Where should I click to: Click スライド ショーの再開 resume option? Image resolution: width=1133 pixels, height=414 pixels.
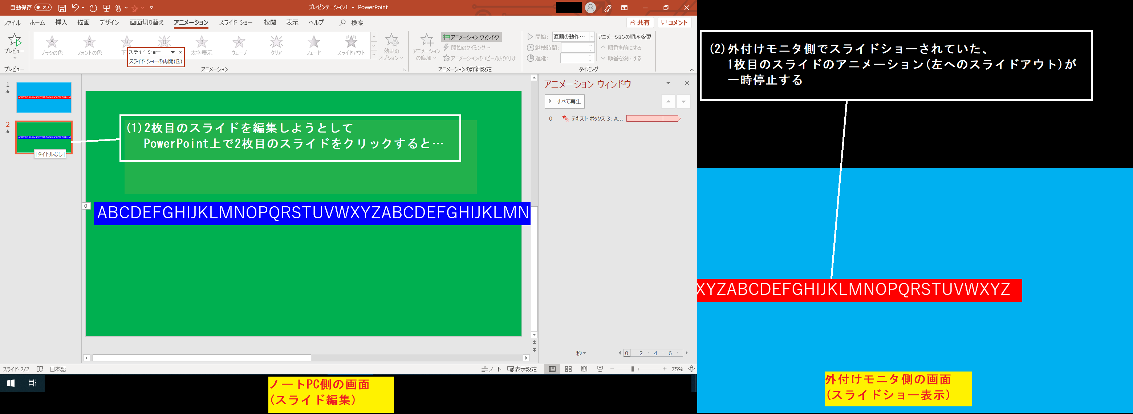tap(155, 62)
